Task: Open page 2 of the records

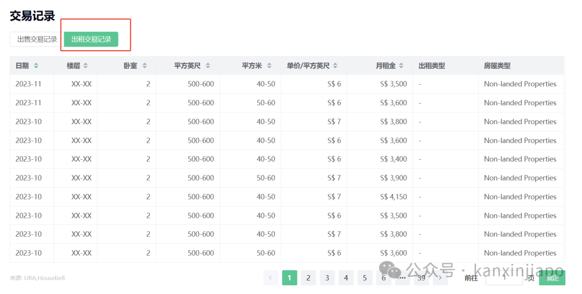Action: [308, 278]
